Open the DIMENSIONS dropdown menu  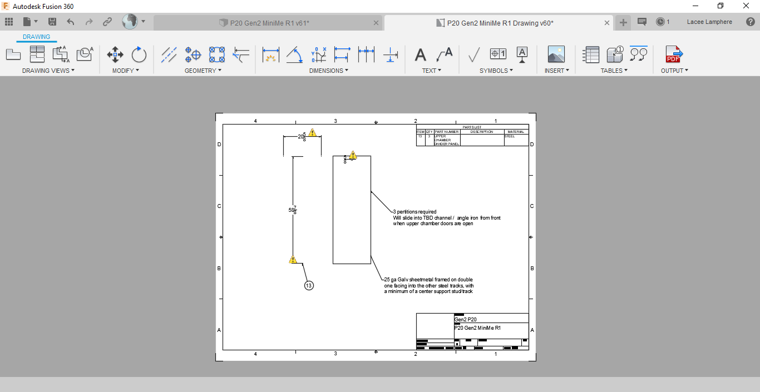328,71
